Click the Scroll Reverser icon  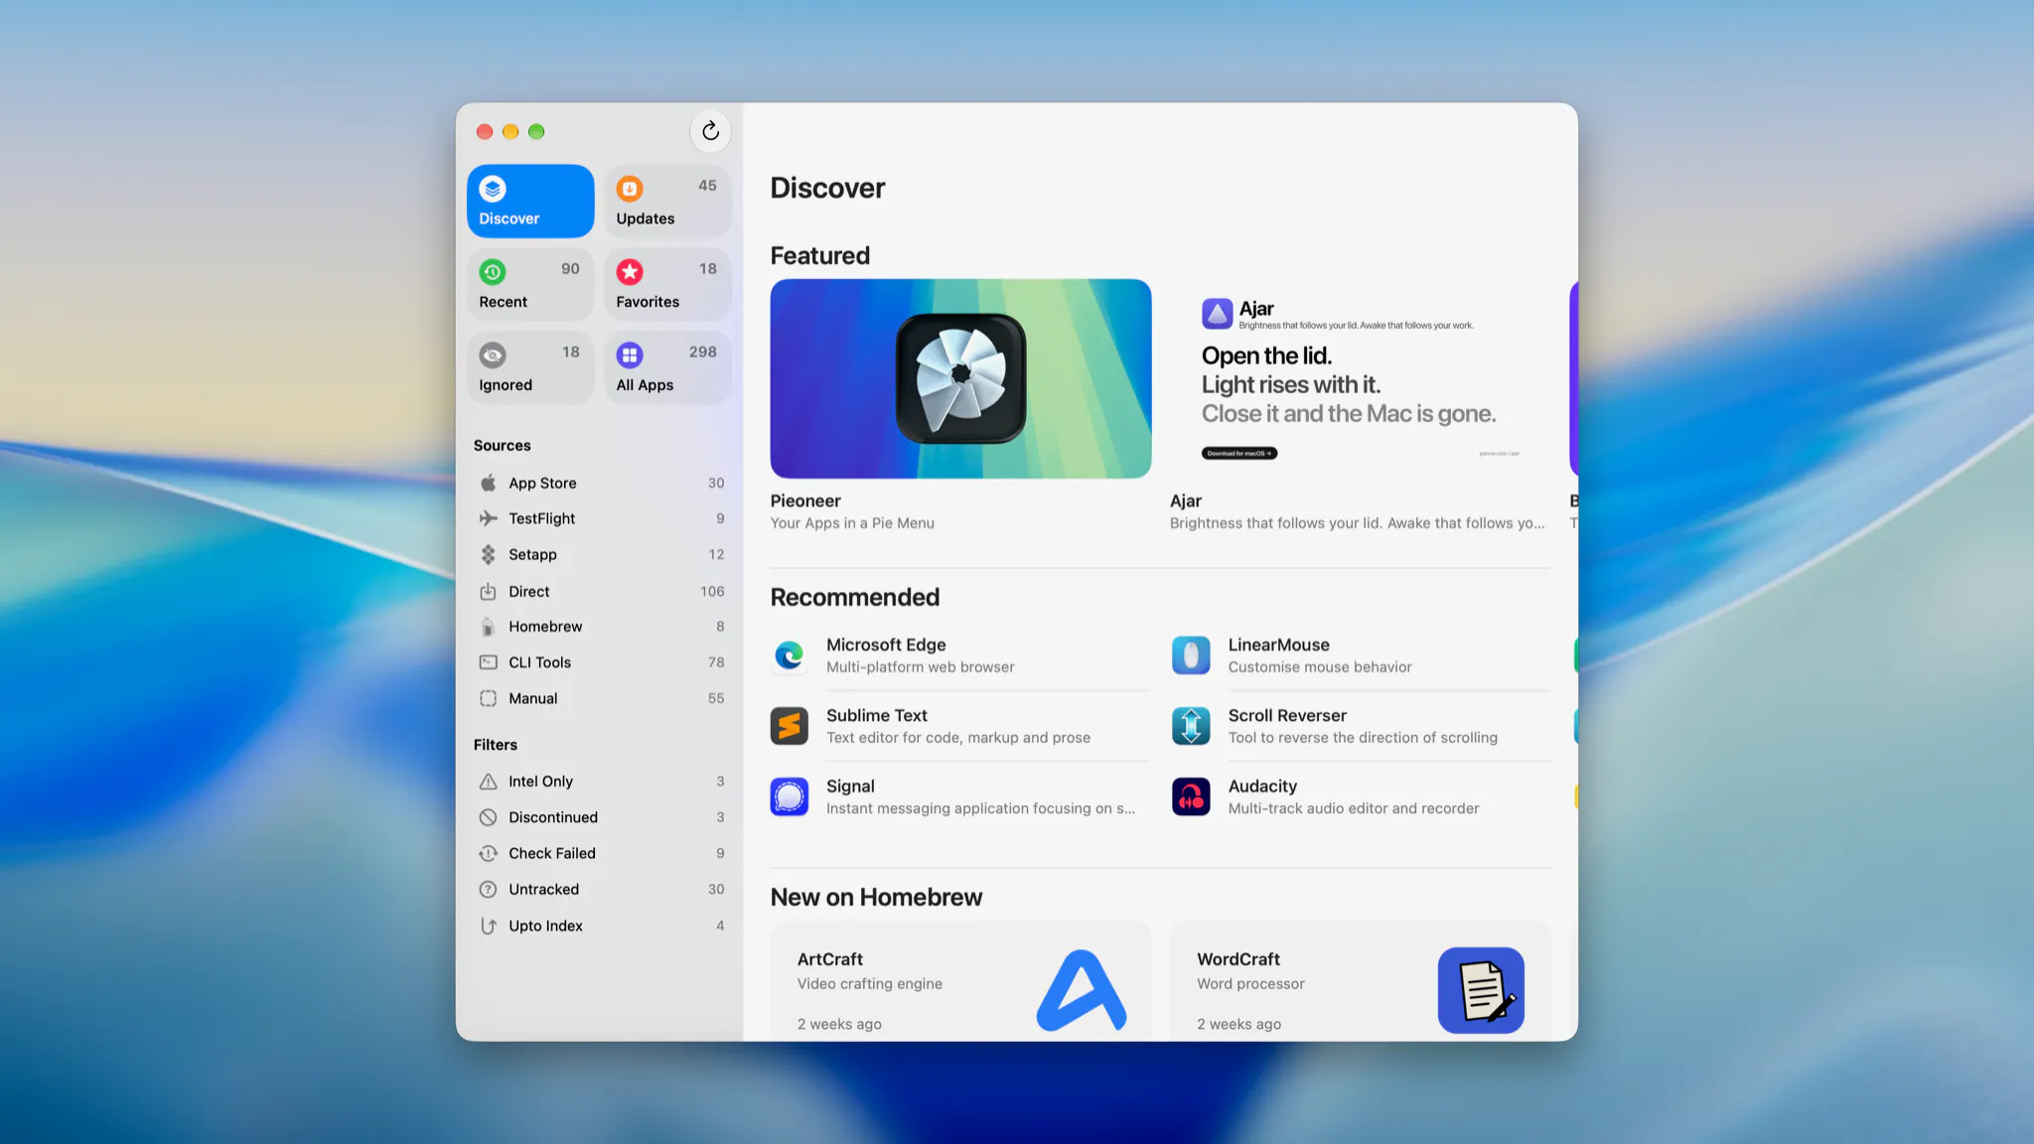click(x=1191, y=726)
